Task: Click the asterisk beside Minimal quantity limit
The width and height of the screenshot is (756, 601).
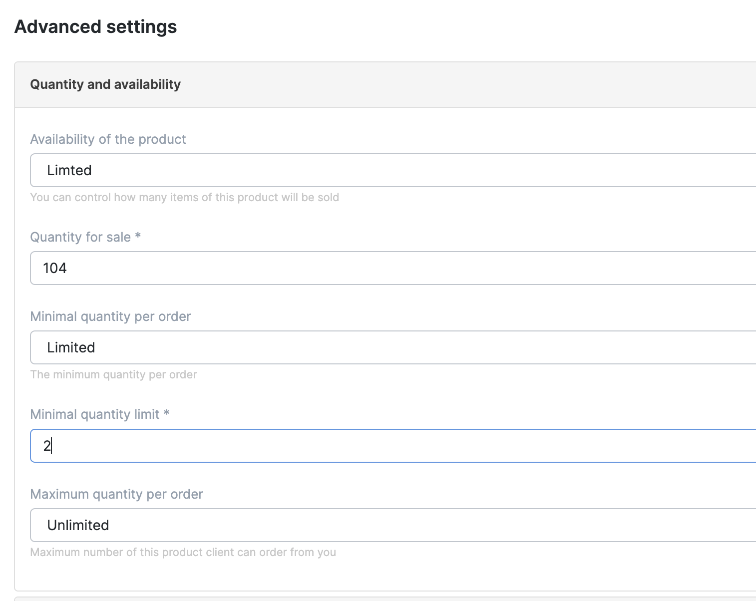Action: (x=167, y=413)
